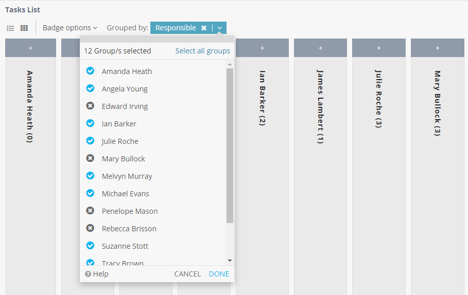Click Select all groups link

click(202, 51)
